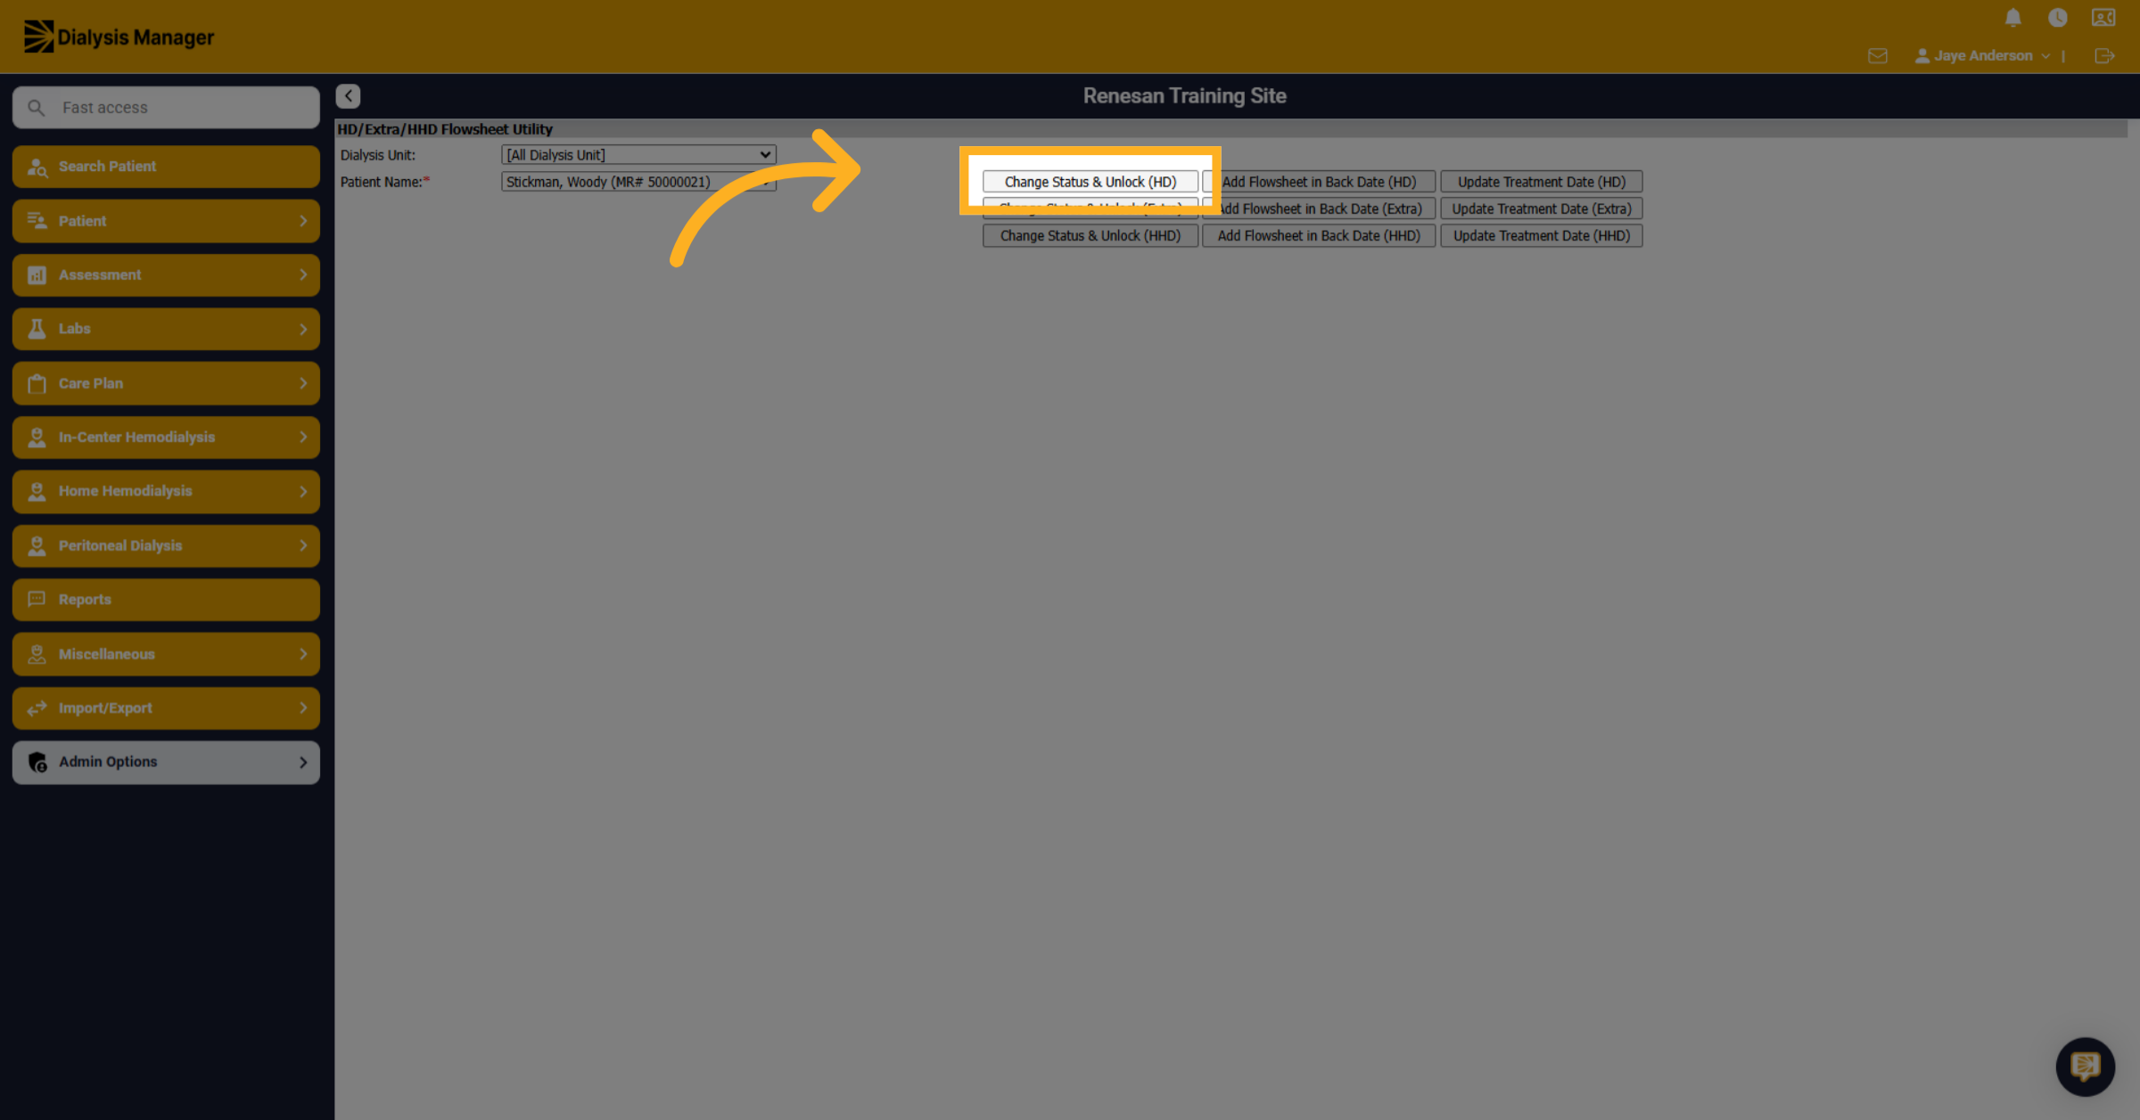The image size is (2140, 1120).
Task: Open the Home Hemodialysis menu
Action: click(x=166, y=492)
